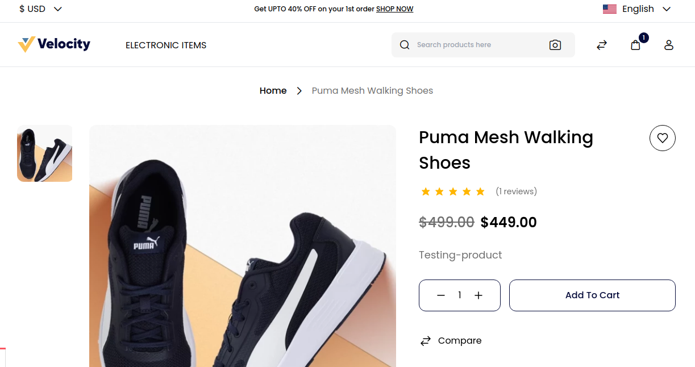Open the compare products header icon
The width and height of the screenshot is (695, 367).
click(x=602, y=45)
